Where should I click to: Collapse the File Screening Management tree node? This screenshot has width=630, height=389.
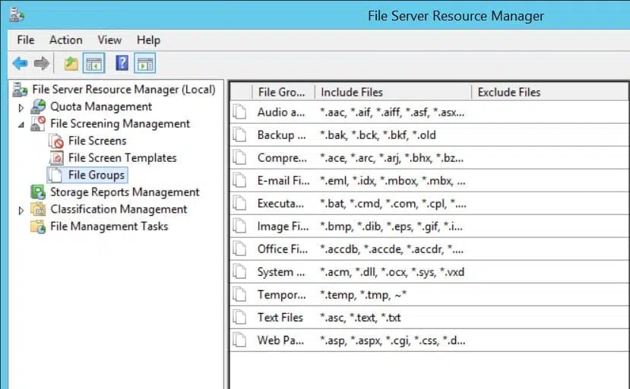coord(21,125)
